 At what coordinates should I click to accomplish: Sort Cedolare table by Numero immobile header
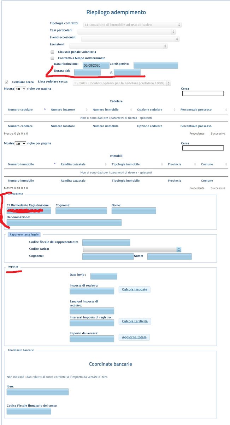pyautogui.click(x=105, y=110)
